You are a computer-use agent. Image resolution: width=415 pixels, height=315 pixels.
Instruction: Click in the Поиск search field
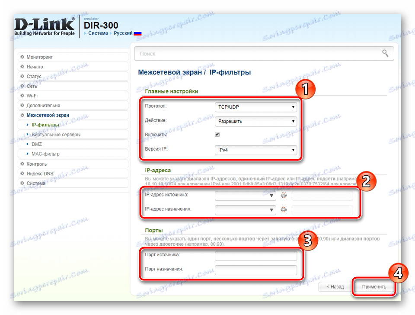pyautogui.click(x=264, y=54)
